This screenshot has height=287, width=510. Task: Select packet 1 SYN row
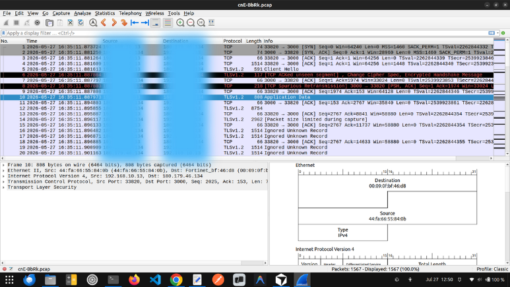point(247,47)
